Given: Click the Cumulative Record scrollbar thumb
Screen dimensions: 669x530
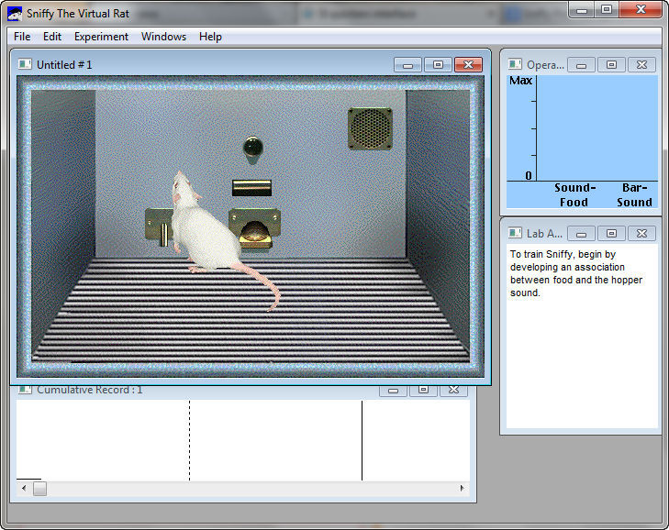Looking at the screenshot, I should coord(39,489).
